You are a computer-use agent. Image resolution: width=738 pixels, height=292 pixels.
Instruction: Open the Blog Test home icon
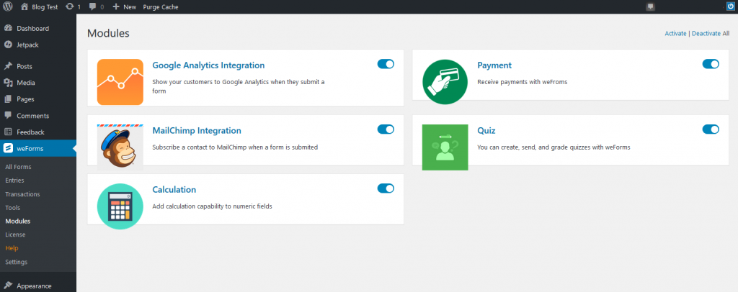pyautogui.click(x=25, y=6)
